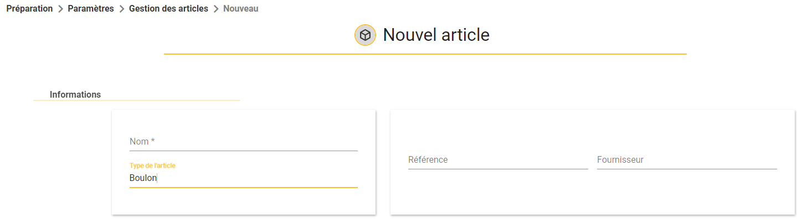
Task: Click the yellow Type de l'article label
Action: click(x=152, y=165)
